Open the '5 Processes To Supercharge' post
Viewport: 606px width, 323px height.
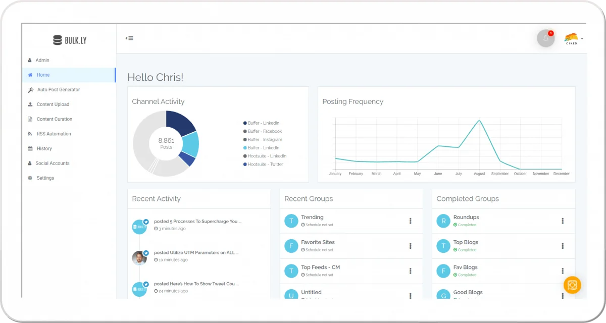click(x=197, y=222)
